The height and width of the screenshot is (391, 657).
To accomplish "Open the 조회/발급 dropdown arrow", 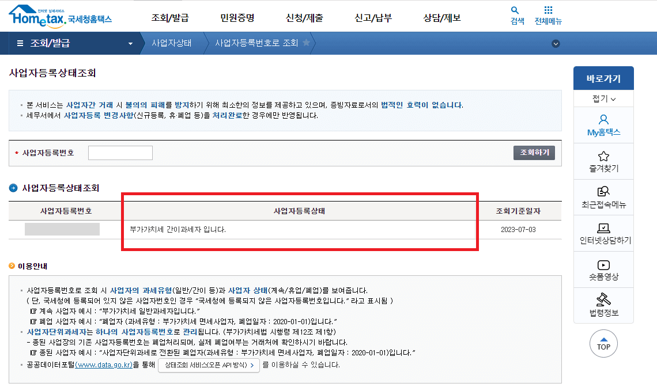I will coord(131,43).
